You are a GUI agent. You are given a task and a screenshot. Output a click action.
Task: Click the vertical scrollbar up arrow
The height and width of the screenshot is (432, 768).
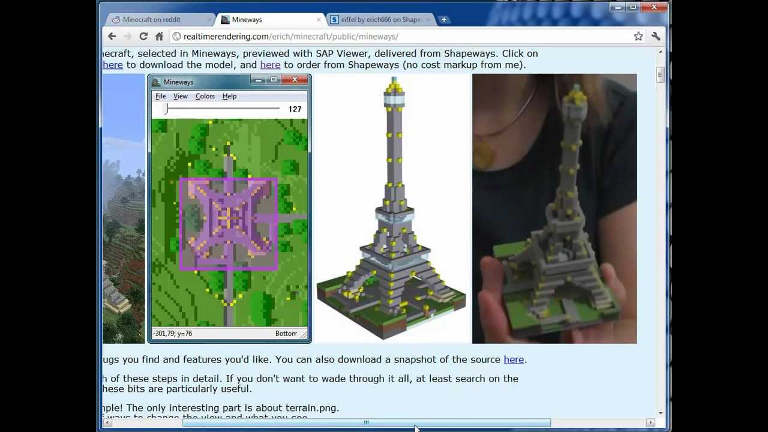661,53
